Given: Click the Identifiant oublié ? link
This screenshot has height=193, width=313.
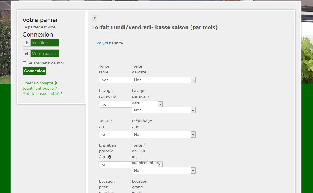Looking at the screenshot, I should coord(40,88).
